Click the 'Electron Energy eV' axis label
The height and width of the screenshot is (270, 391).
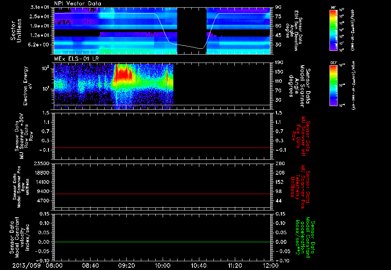tap(27, 86)
